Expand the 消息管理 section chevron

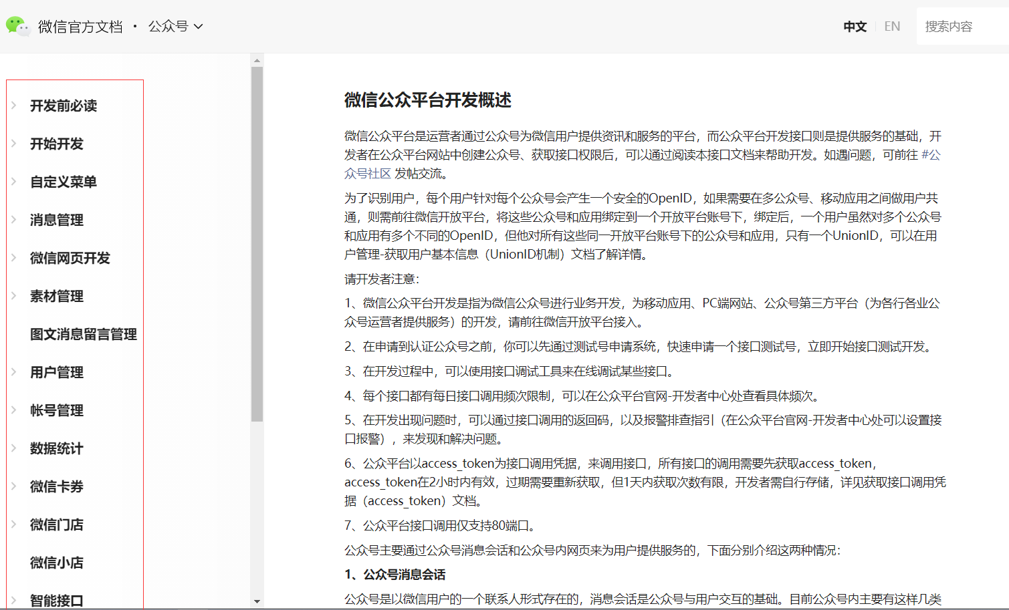(x=15, y=220)
